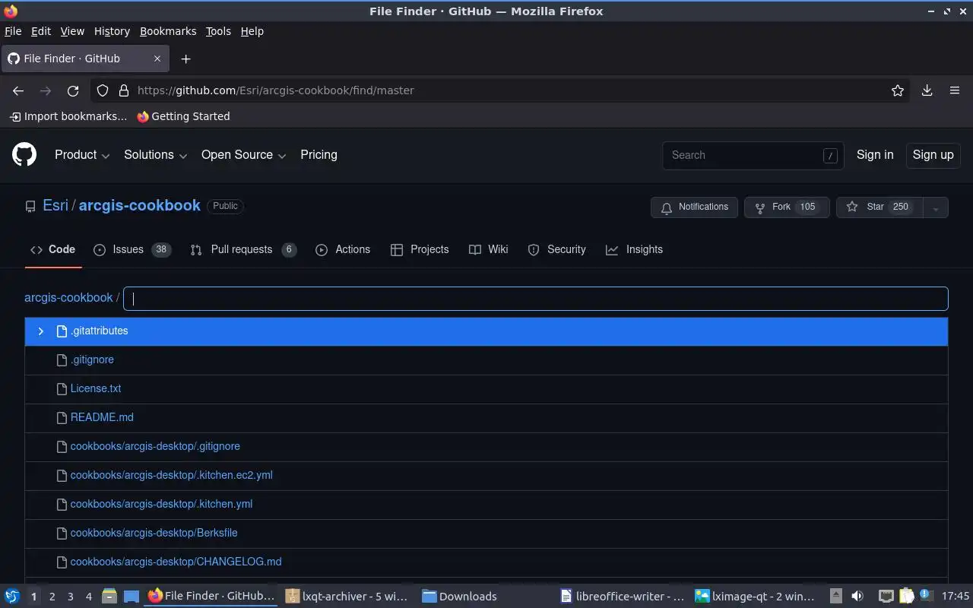The image size is (973, 608).
Task: Open the arcgis-cookbook repository title link
Action: (x=140, y=206)
